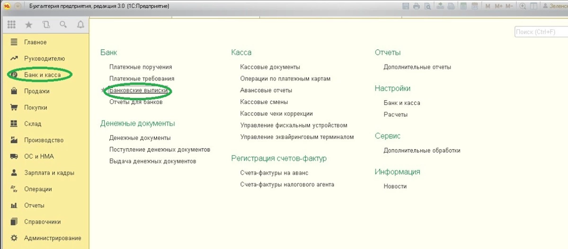Open Авансовые отчеты

point(266,90)
